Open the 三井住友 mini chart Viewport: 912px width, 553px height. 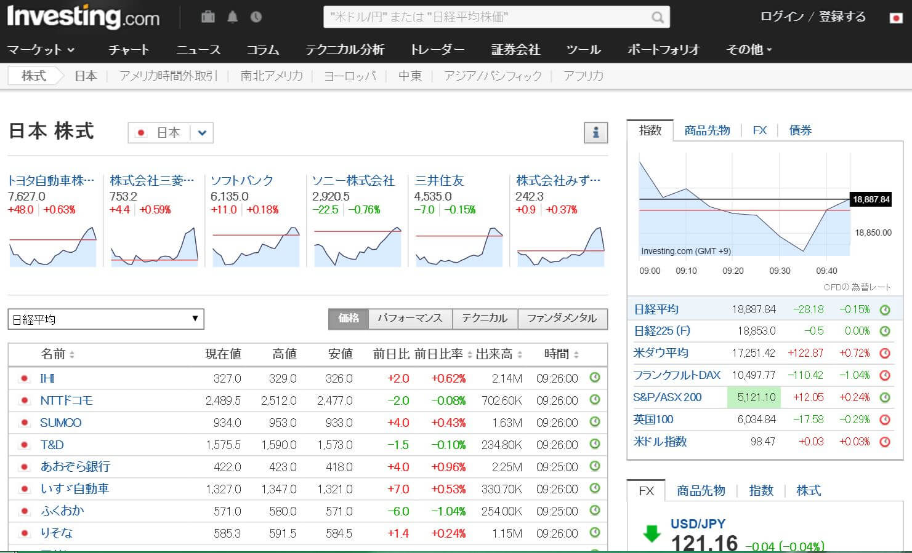459,246
